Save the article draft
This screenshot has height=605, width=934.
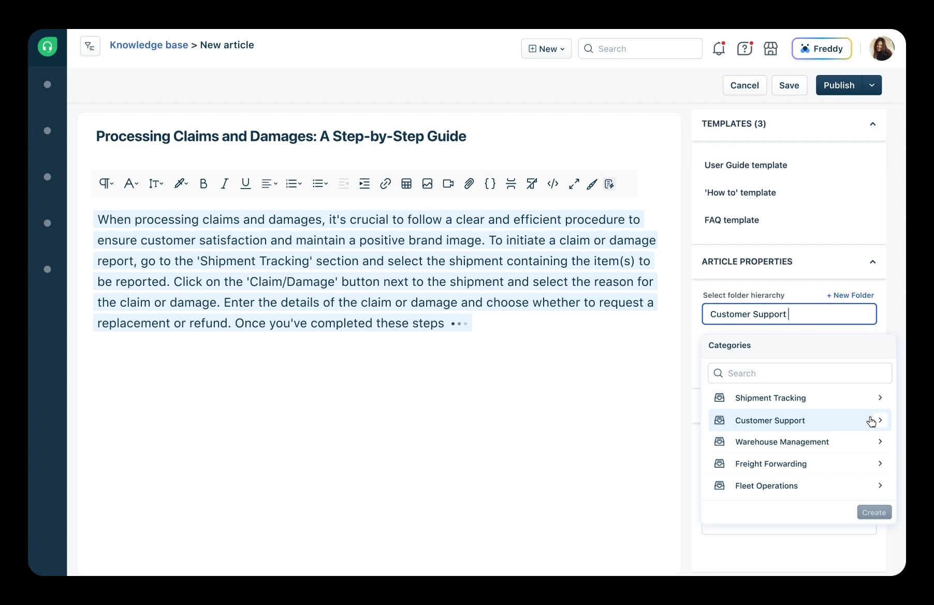[789, 85]
